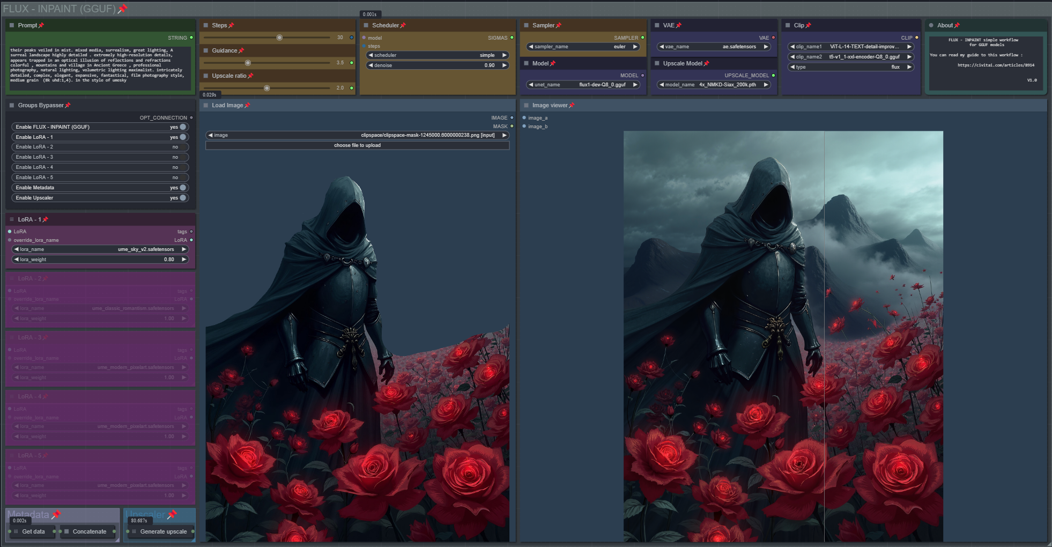The image size is (1052, 547).
Task: Click the Generate upscale node button
Action: click(163, 531)
